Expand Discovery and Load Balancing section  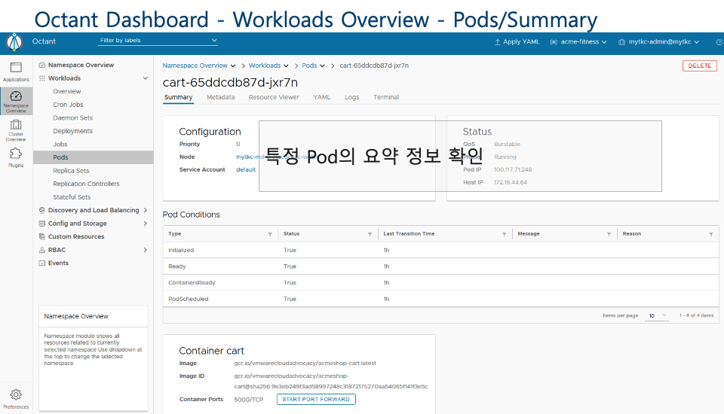click(146, 210)
